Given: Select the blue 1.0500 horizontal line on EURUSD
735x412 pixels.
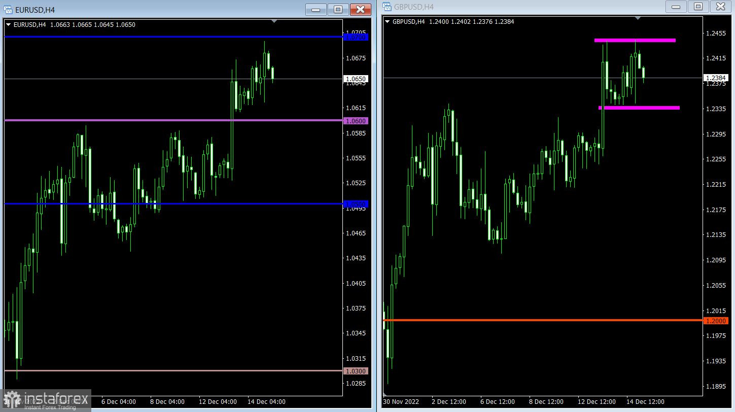Looking at the screenshot, I should tap(173, 203).
